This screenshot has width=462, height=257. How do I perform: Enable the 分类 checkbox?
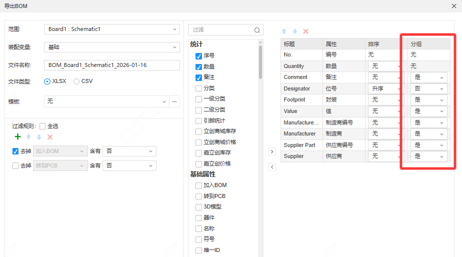coord(198,88)
